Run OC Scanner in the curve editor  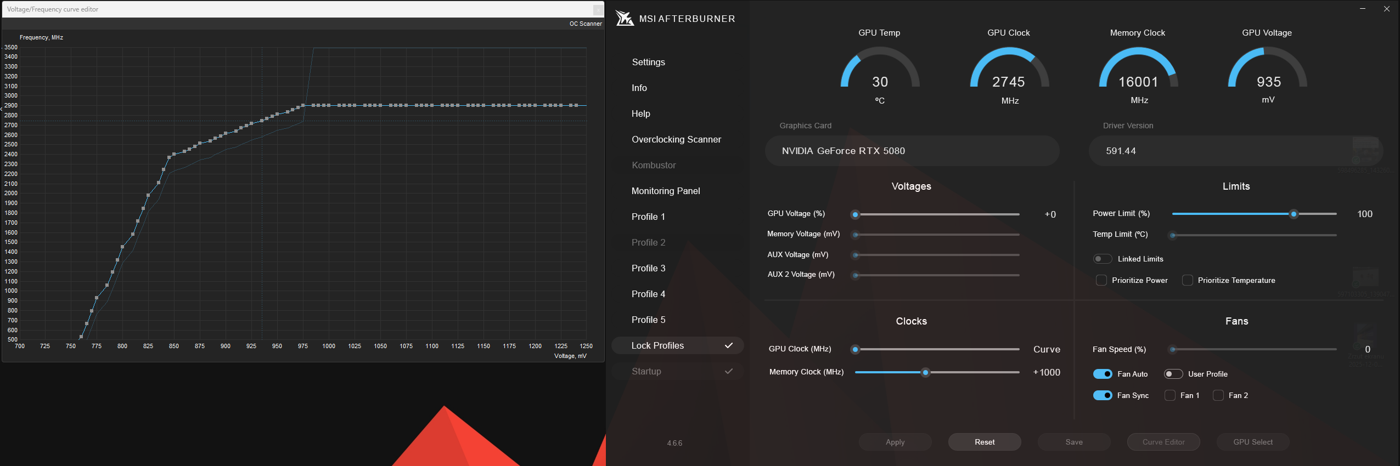[x=586, y=24]
